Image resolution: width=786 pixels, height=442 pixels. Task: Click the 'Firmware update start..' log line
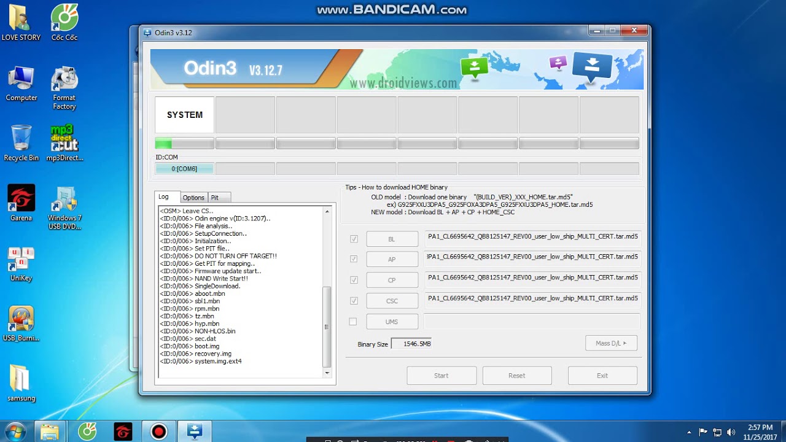point(211,271)
